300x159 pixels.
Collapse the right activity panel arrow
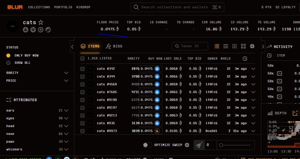[263, 47]
